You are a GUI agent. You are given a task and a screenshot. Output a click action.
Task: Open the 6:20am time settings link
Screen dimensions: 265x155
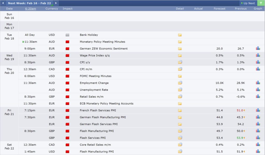click(31, 9)
